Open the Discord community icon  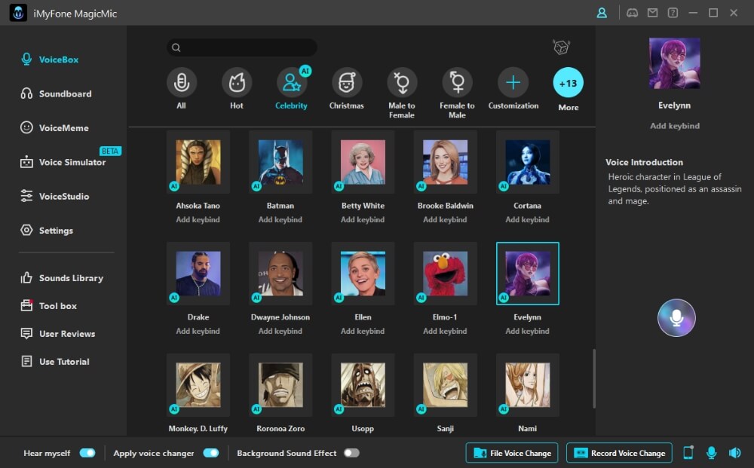point(632,13)
